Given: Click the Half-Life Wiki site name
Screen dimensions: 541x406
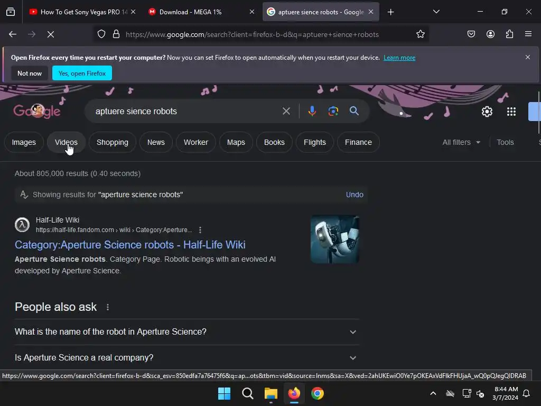Looking at the screenshot, I should (x=58, y=220).
